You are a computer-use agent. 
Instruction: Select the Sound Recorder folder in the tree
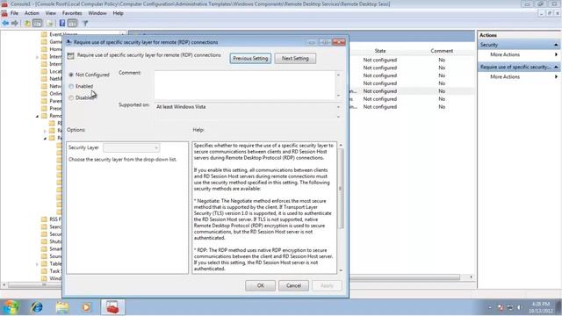pyautogui.click(x=51, y=256)
